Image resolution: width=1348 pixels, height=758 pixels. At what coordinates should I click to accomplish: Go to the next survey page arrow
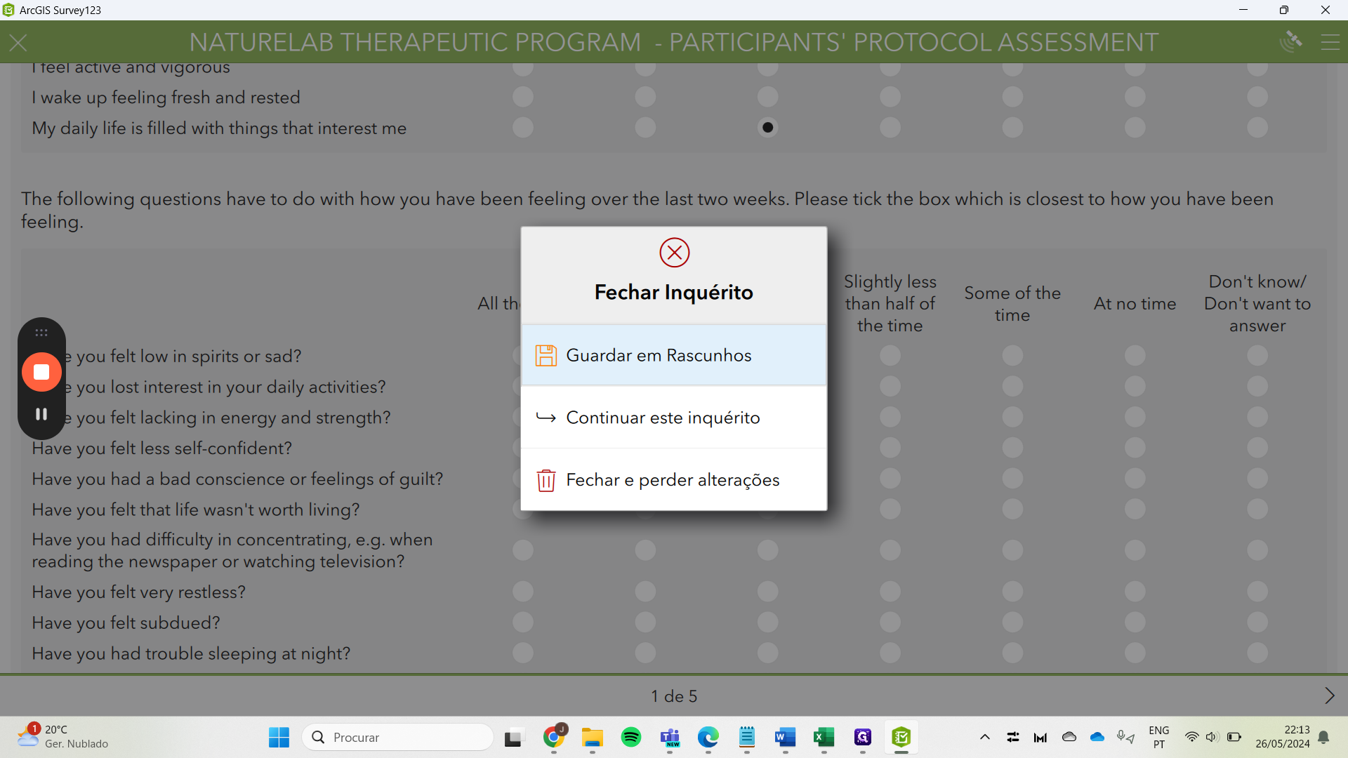1329,696
